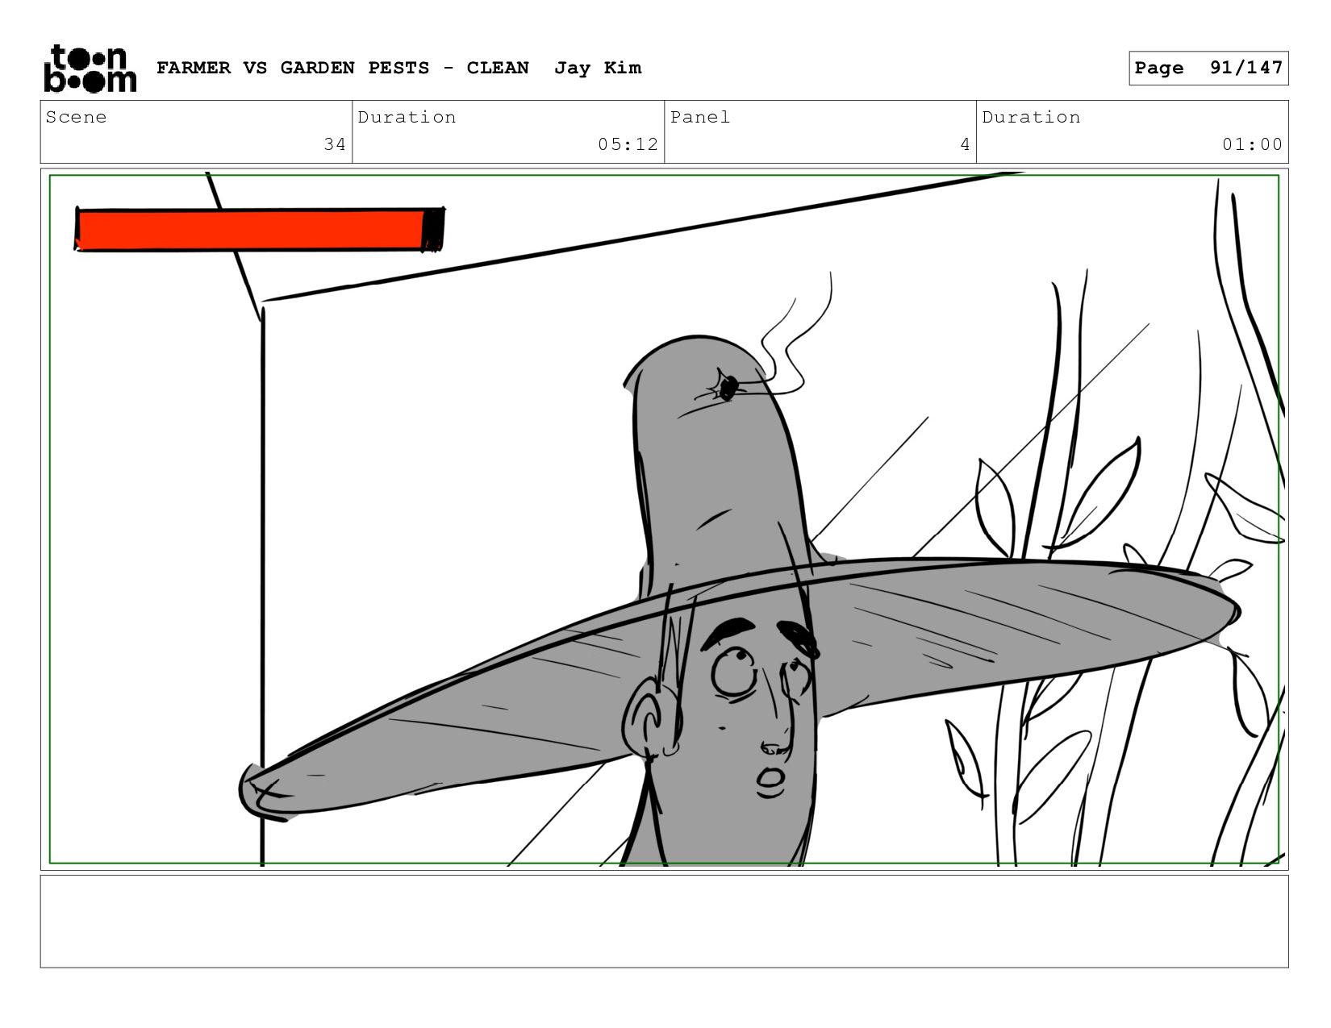
Task: Click the red health bar in the panel
Action: (260, 230)
